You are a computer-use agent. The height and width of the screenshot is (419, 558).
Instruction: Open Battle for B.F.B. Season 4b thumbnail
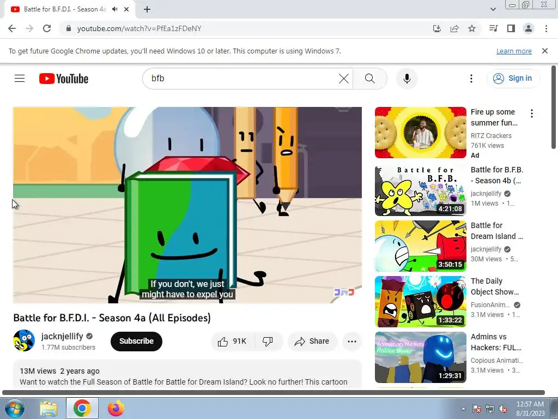pyautogui.click(x=420, y=190)
